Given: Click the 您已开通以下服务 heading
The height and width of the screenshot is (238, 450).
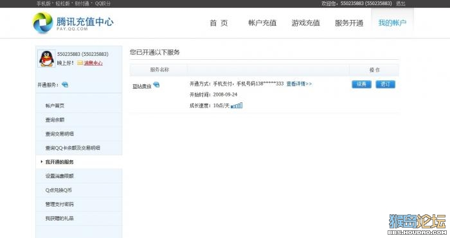Looking at the screenshot, I should pyautogui.click(x=155, y=52).
